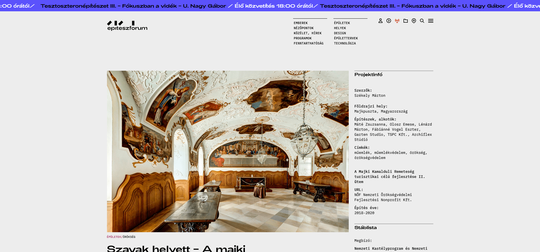Click the scrolling live stream banner
Screen dimensions: 540x252
click(x=270, y=6)
